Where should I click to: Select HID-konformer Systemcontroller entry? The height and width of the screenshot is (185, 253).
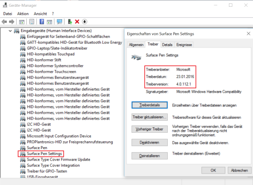pyautogui.click(x=55, y=66)
